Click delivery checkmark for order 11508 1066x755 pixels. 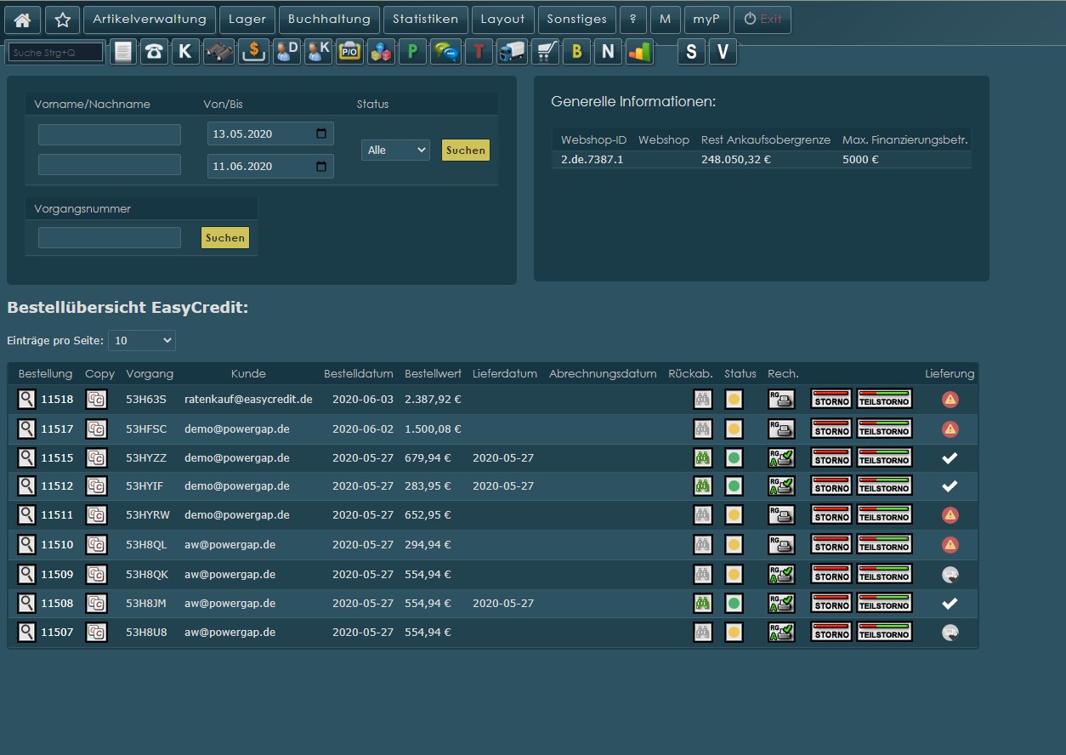coord(950,604)
